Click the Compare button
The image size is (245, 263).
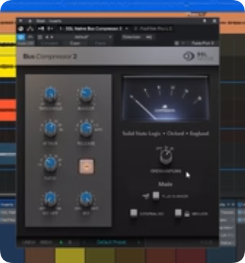pos(49,43)
